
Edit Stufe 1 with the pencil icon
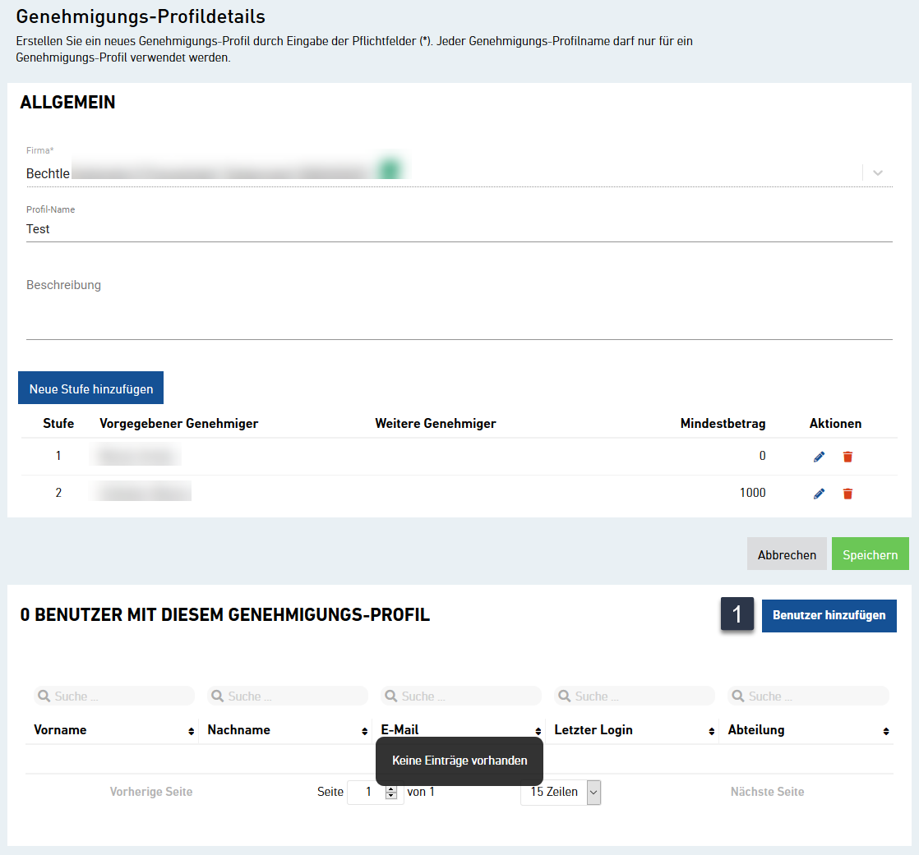[x=819, y=456]
